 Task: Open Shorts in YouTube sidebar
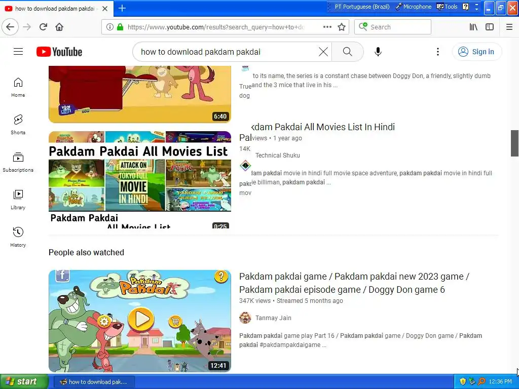click(18, 125)
